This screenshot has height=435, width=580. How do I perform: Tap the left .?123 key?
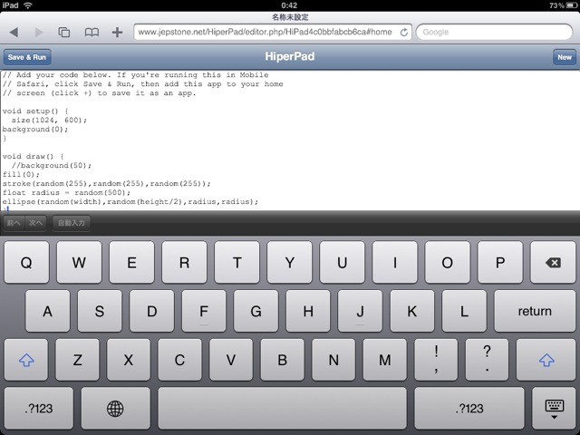(39, 409)
